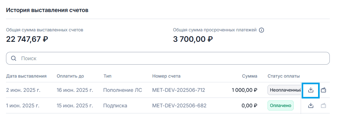Click the magnifier icon in search box

click(x=14, y=58)
